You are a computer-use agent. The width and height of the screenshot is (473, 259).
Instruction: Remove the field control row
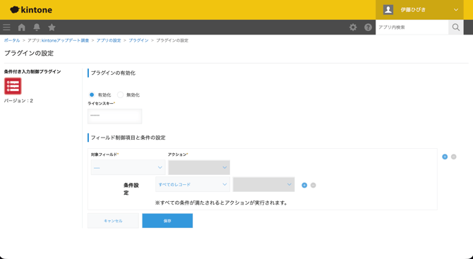pos(454,157)
